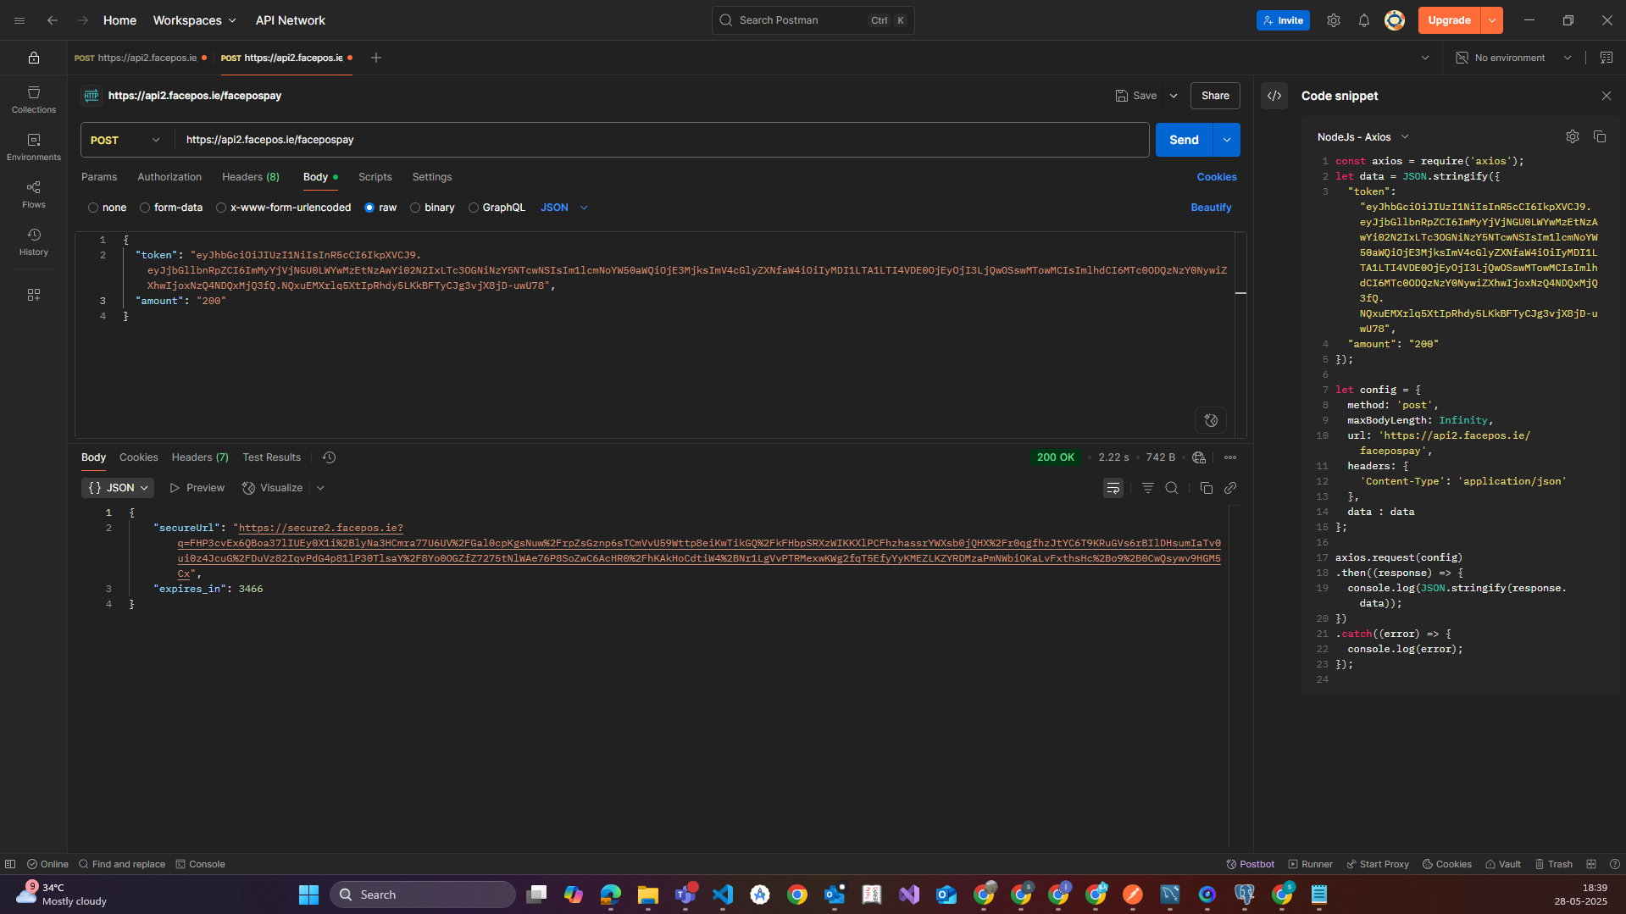Select the x-www-form-urlencoded body type

coord(283,208)
